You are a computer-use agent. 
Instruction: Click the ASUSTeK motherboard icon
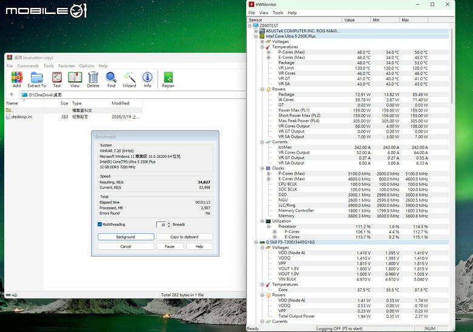[x=262, y=31]
